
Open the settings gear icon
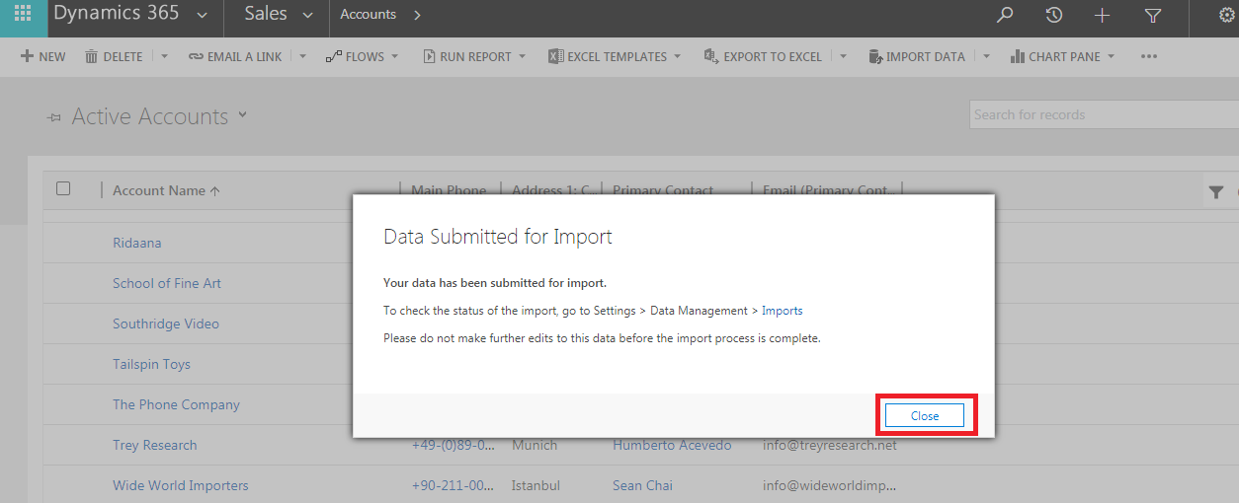click(1226, 15)
